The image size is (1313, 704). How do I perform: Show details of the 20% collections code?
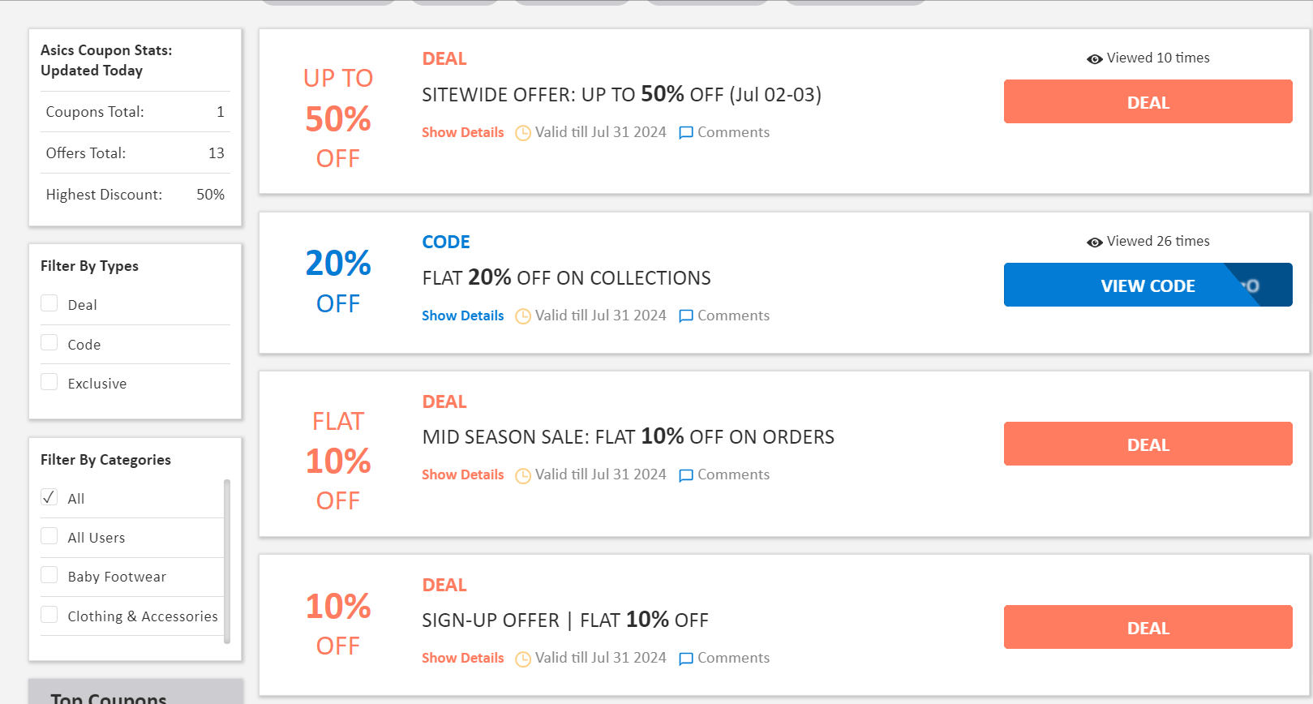(x=462, y=316)
